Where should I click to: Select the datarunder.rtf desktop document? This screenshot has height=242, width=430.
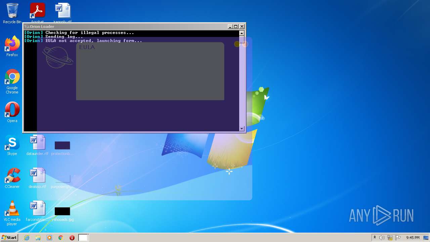point(37,145)
